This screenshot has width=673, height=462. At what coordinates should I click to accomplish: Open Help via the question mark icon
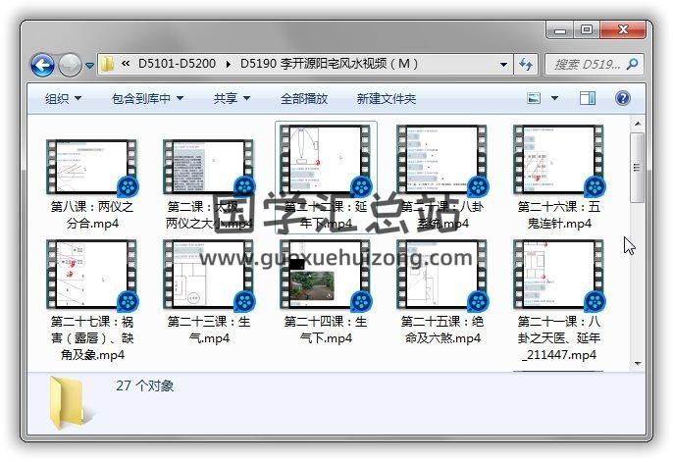(622, 98)
